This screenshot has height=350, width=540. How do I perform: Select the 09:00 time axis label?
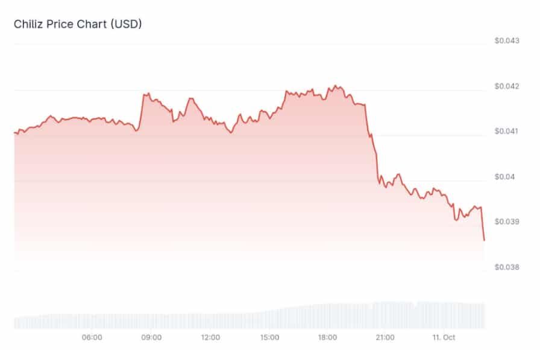point(151,337)
